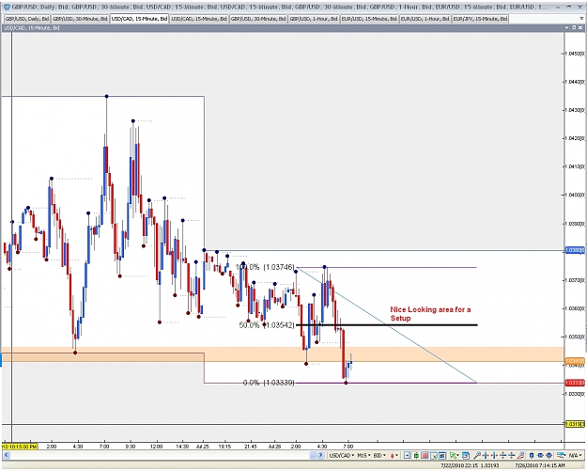
Task: Select the green arrow pointer tool
Action: click(454, 455)
